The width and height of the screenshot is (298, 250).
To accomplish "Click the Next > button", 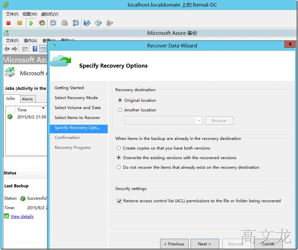I will point(205,244).
